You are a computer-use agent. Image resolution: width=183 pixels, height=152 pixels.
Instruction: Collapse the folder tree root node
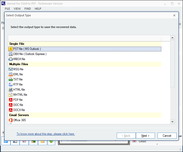tap(3, 28)
